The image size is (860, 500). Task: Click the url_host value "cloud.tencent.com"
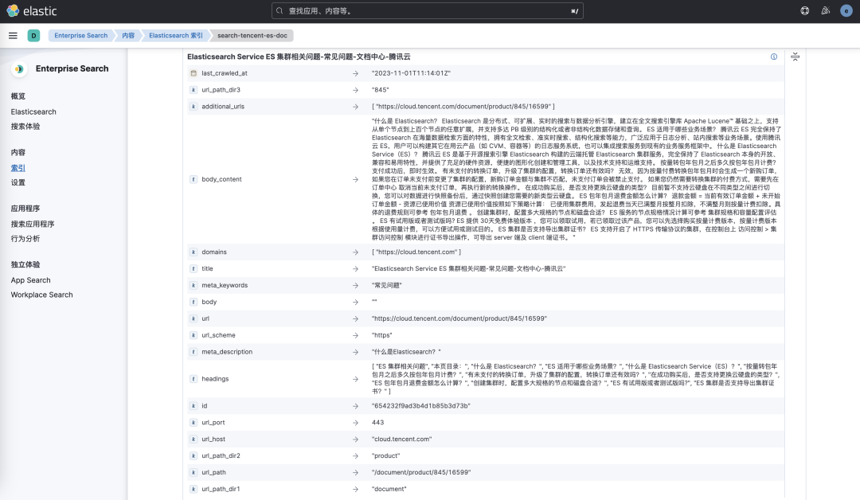point(401,439)
